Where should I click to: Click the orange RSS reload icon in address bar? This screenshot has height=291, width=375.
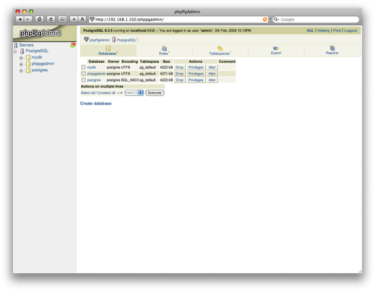(x=265, y=20)
